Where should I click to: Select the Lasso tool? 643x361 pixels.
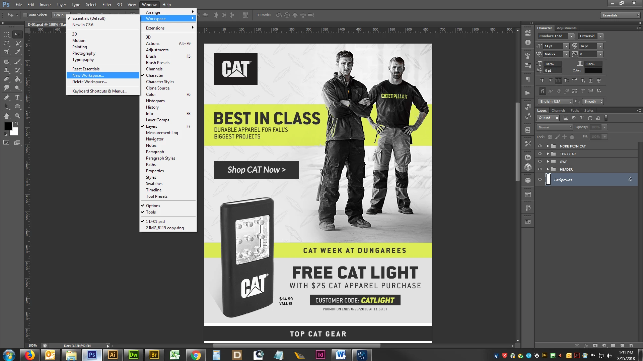point(6,43)
